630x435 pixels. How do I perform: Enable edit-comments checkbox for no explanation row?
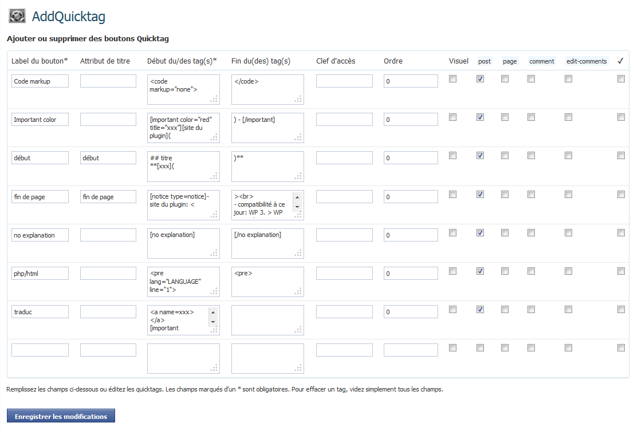coord(569,232)
